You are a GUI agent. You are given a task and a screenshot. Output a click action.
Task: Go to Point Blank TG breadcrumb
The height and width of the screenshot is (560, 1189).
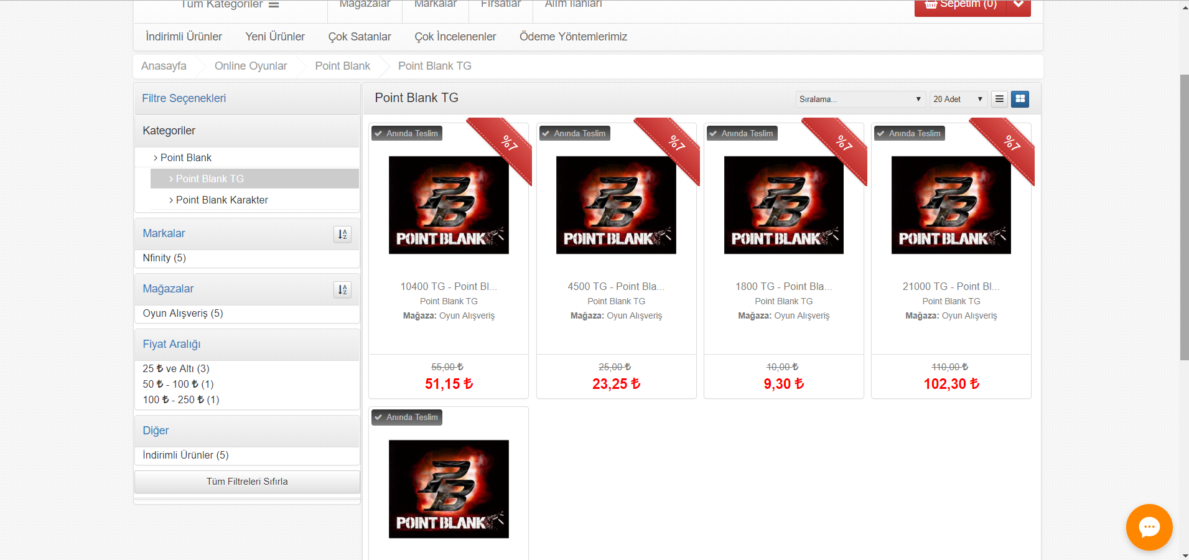tap(435, 66)
